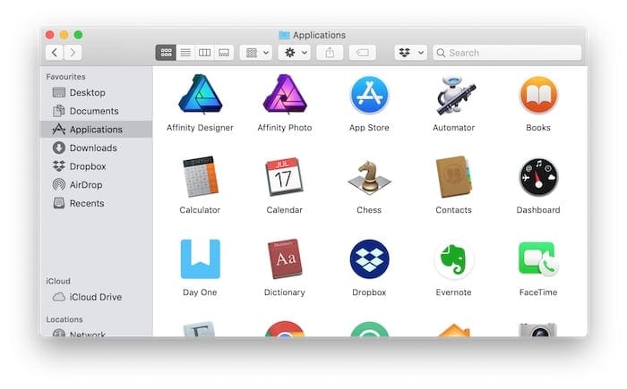The width and height of the screenshot is (627, 389).
Task: Select Desktop in the sidebar
Action: click(x=96, y=92)
